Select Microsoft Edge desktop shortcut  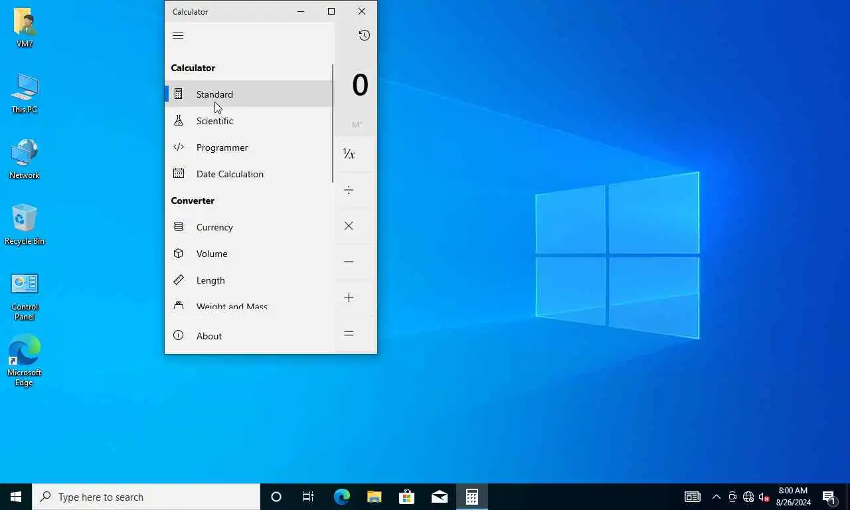point(25,361)
